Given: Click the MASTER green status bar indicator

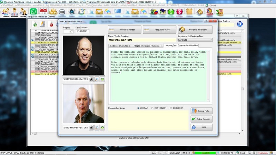Looking at the screenshot, I should [205, 153].
